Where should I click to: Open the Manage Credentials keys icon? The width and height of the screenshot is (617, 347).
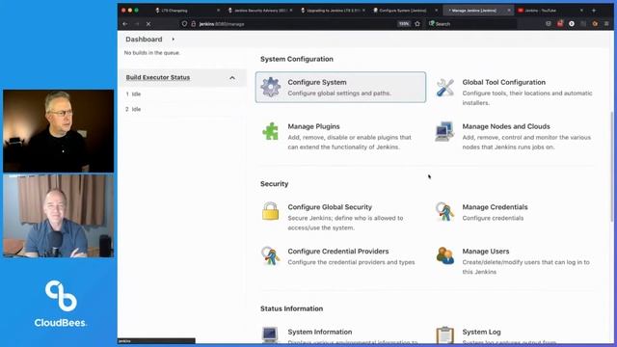click(444, 212)
